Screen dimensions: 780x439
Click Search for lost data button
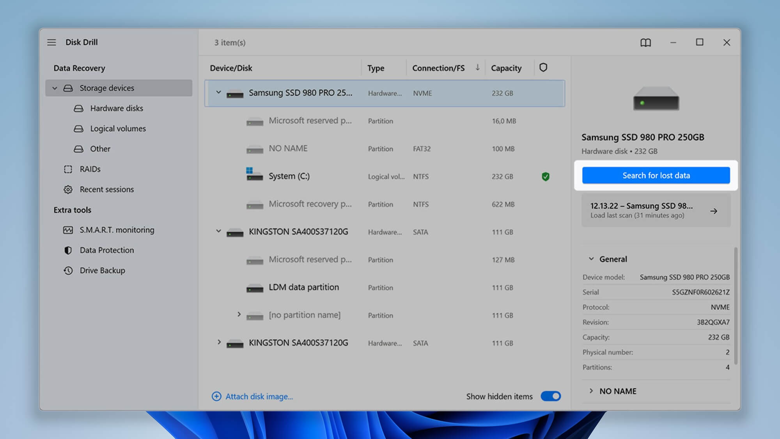point(656,176)
